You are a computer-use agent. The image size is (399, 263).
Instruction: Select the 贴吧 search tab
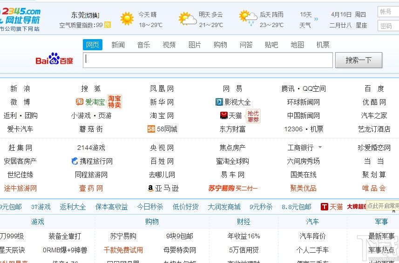tap(271, 45)
